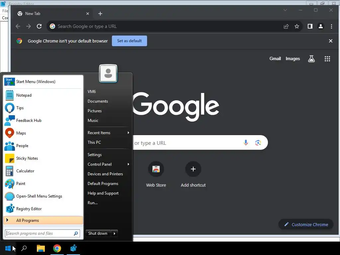Click Set as default button
This screenshot has height=255, width=340.
[x=129, y=41]
